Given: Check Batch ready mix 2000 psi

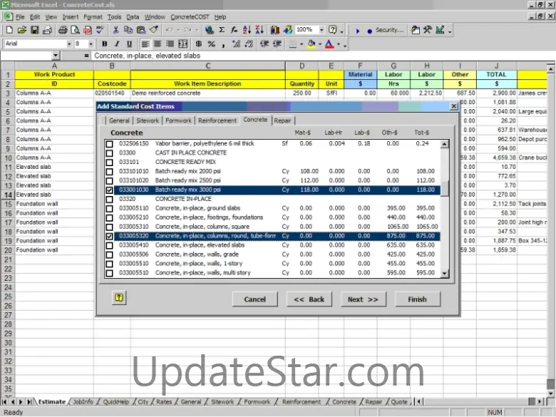Looking at the screenshot, I should point(110,172).
